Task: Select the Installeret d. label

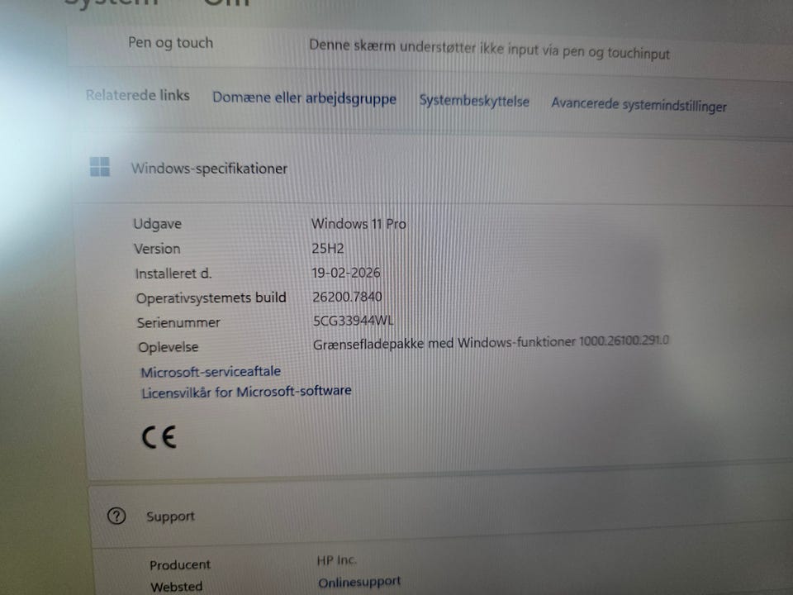Action: coord(173,274)
